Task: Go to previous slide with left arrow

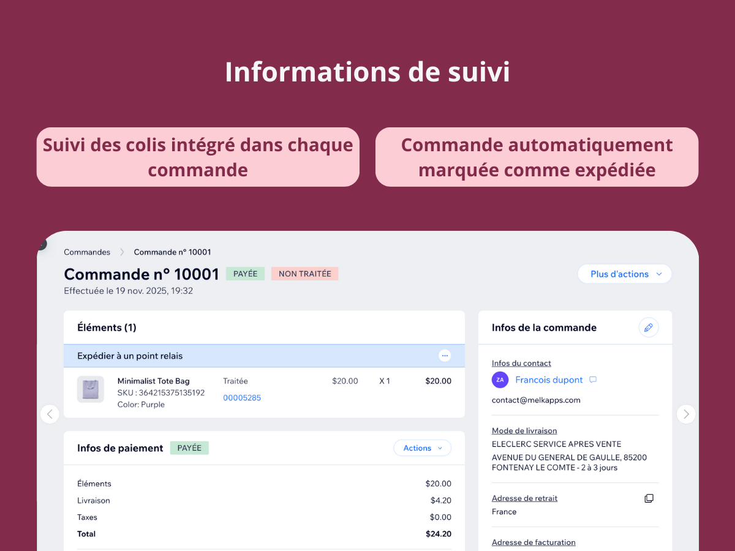Action: click(50, 414)
